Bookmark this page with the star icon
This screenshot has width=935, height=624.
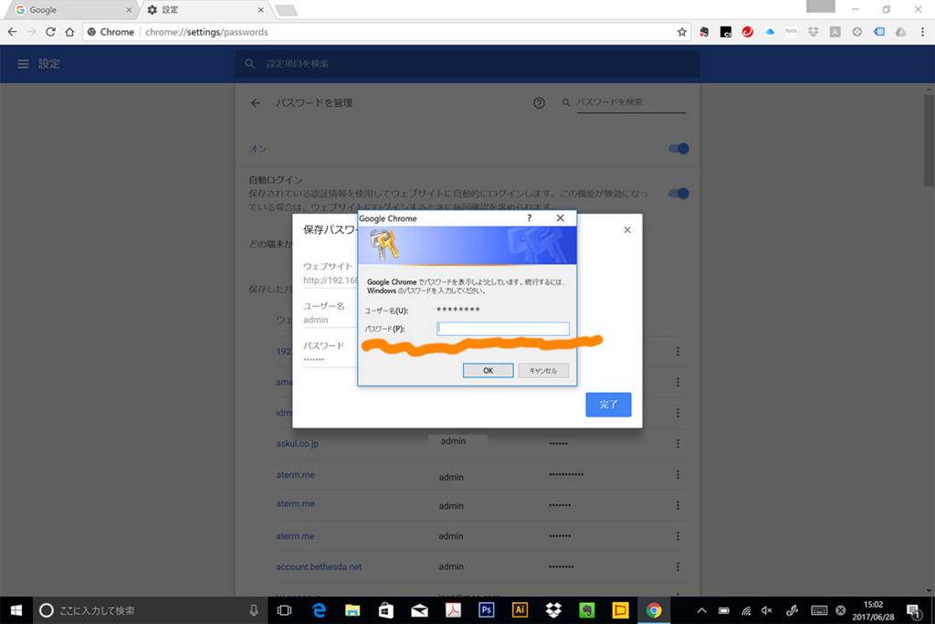tap(682, 32)
